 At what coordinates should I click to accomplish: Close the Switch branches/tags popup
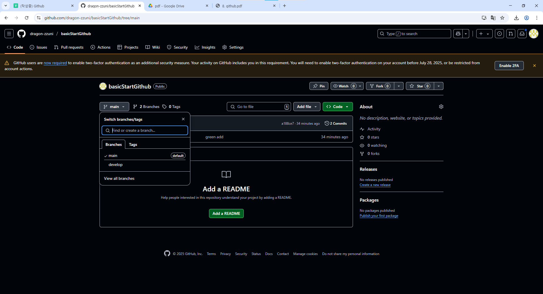(183, 119)
